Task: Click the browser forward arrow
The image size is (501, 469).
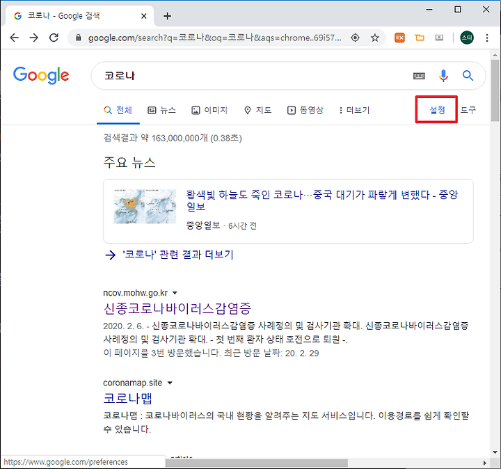Action: click(x=34, y=38)
